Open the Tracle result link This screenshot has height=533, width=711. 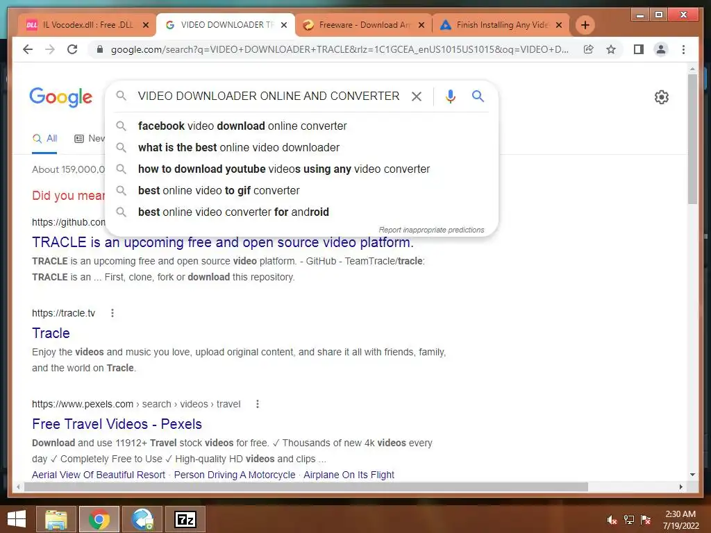point(51,333)
